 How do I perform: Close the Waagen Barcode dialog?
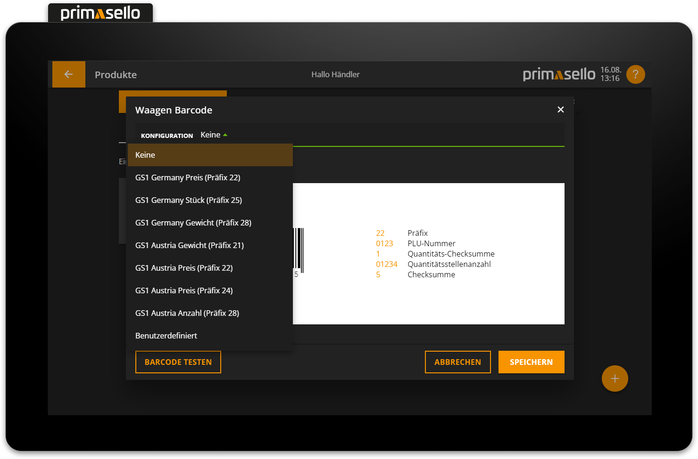tap(560, 109)
